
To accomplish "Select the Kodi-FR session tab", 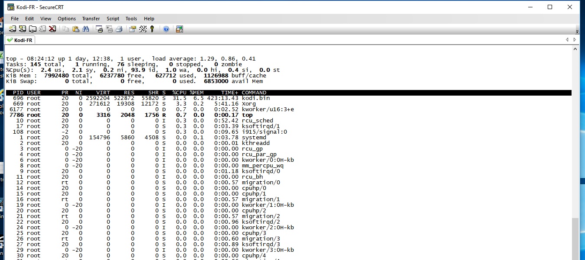I will point(20,40).
